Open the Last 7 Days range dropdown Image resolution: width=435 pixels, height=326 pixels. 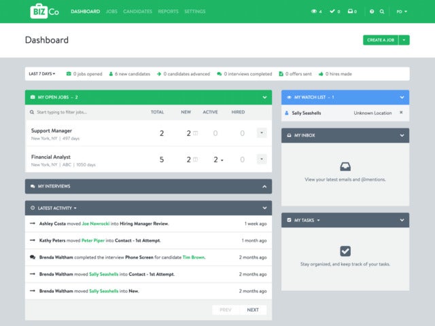(42, 73)
